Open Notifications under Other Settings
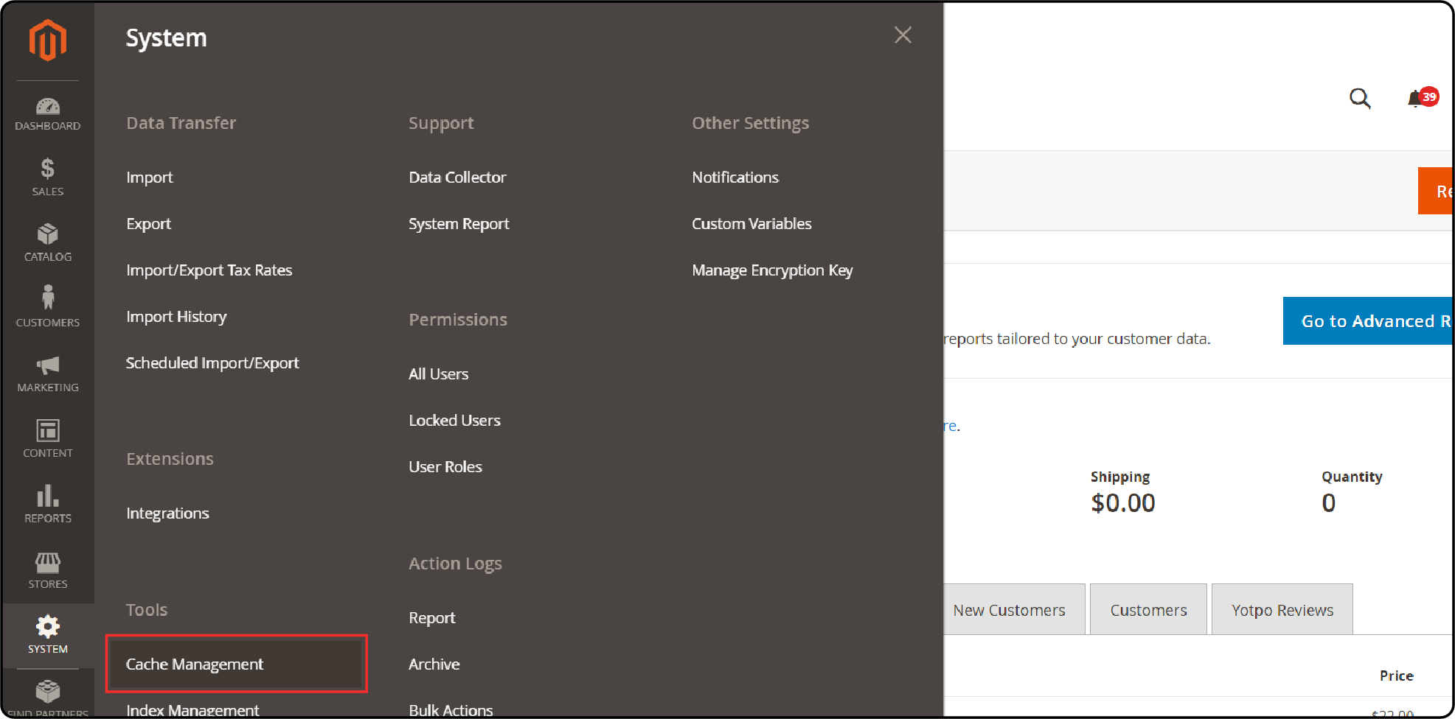The image size is (1455, 719). click(x=735, y=178)
